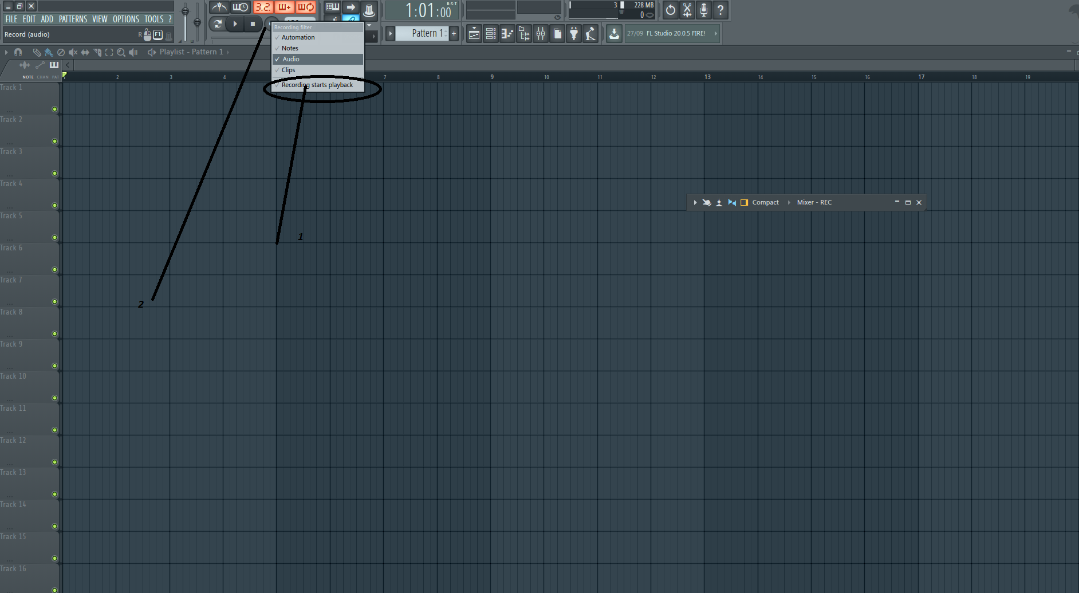Click the one-click audio recording microphone
This screenshot has width=1079, height=593.
tap(704, 10)
